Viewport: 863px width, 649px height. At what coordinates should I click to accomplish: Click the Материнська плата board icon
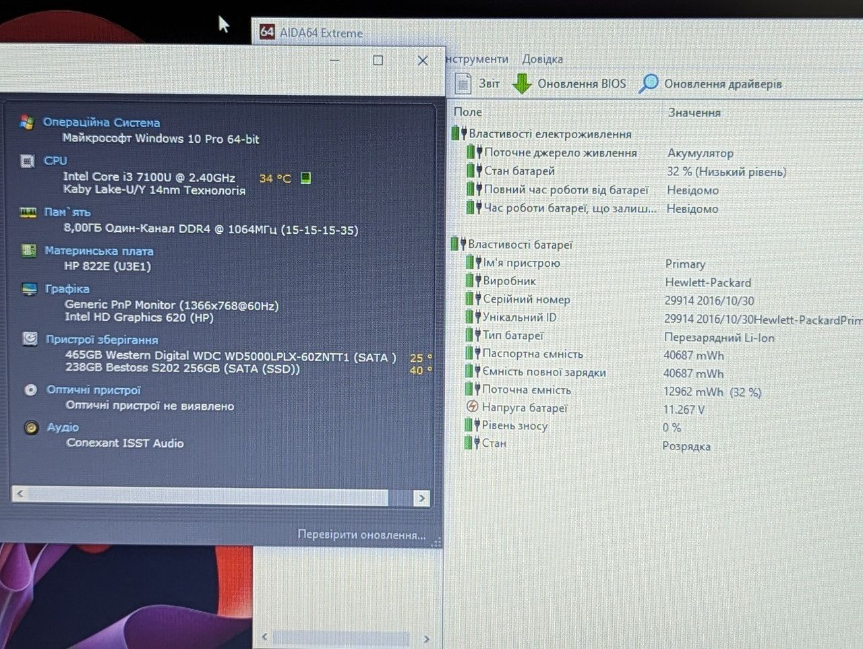tap(28, 251)
